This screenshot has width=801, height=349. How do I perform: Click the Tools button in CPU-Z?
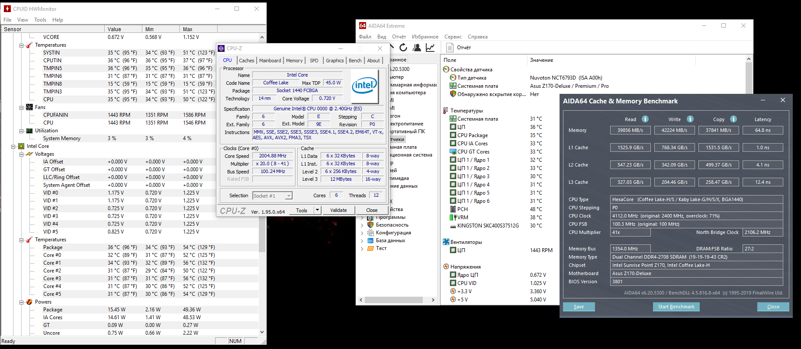[302, 210]
